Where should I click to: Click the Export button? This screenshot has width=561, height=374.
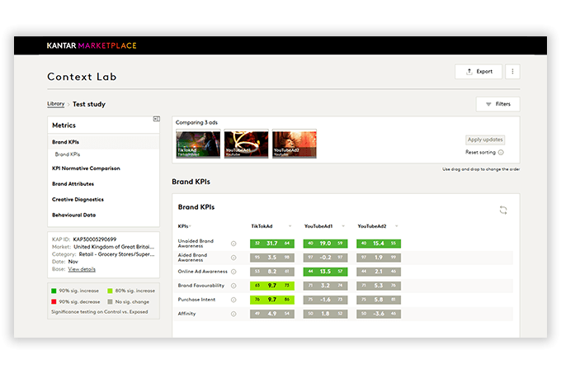[x=478, y=72]
